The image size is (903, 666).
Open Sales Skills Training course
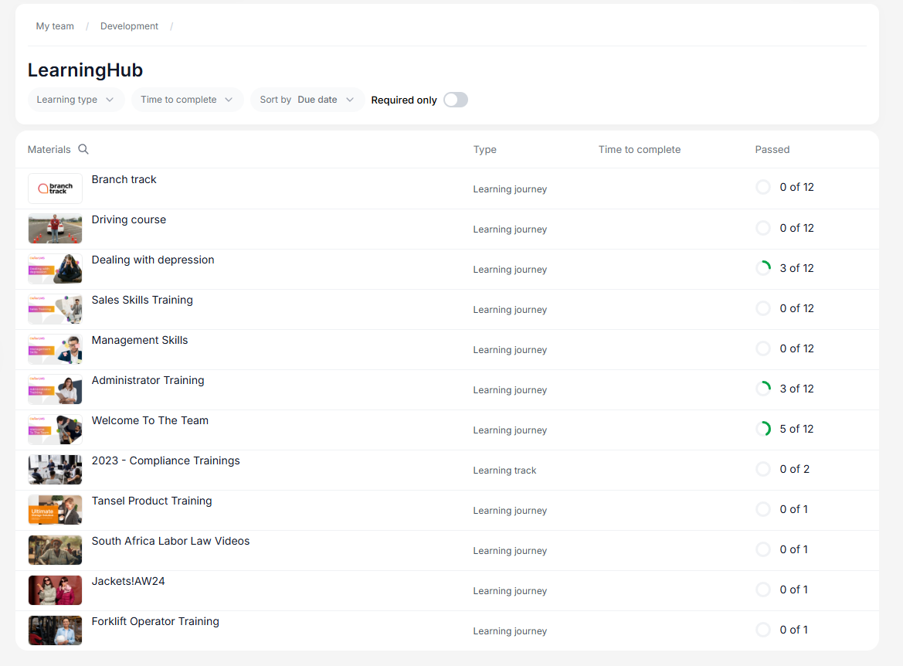pyautogui.click(x=142, y=300)
